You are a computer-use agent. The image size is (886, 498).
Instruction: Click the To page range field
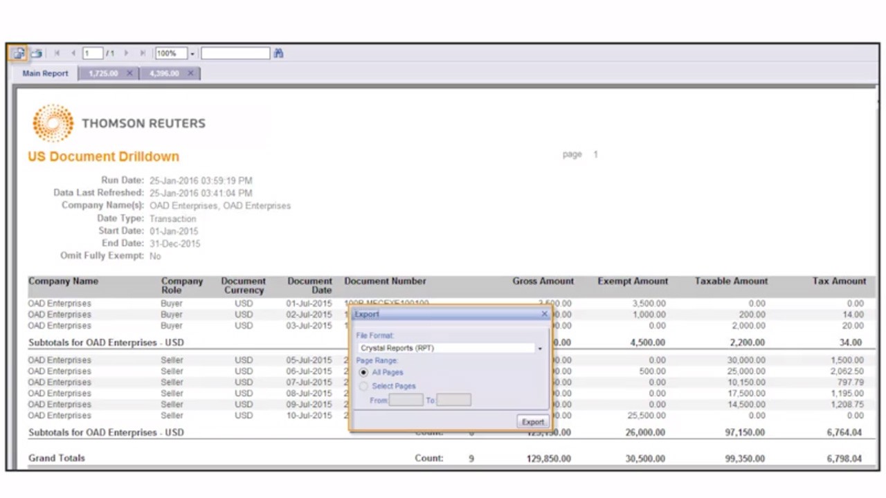[453, 400]
